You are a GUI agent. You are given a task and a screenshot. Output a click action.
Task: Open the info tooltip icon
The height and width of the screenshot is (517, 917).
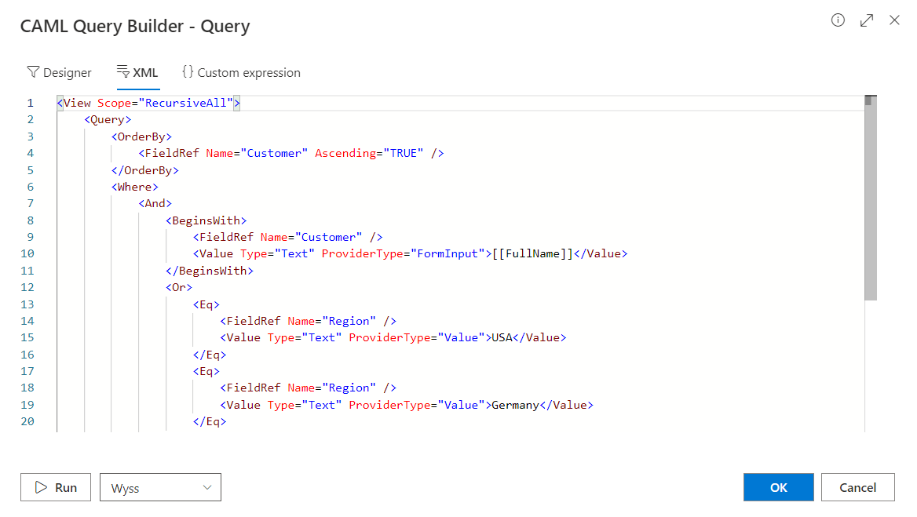[838, 20]
